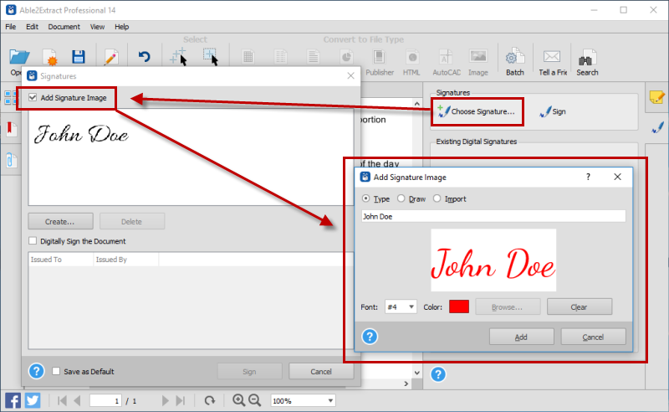
Task: Click the zoom in magnifier
Action: 238,400
